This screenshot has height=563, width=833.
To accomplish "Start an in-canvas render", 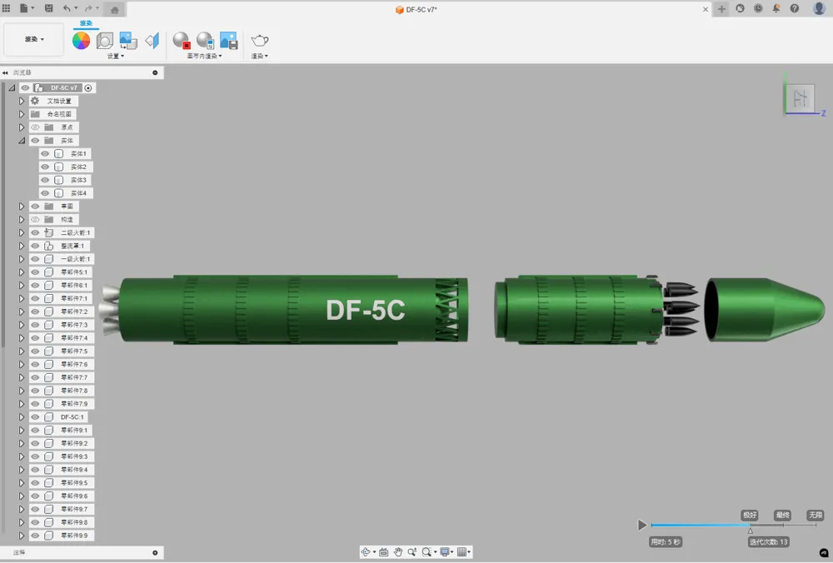I will click(180, 39).
